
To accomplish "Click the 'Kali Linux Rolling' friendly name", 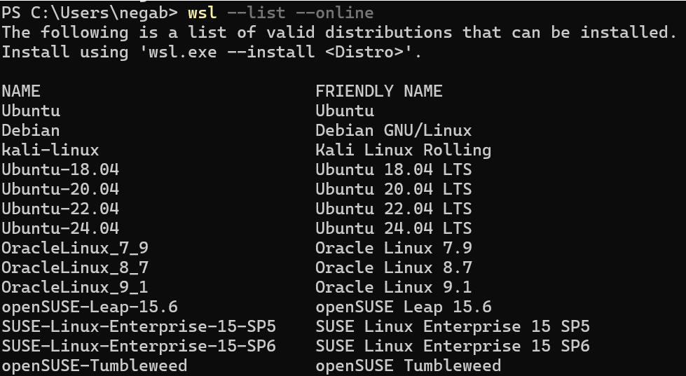I will [404, 150].
